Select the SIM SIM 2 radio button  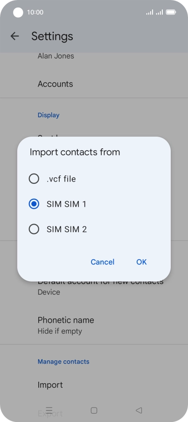(34, 229)
